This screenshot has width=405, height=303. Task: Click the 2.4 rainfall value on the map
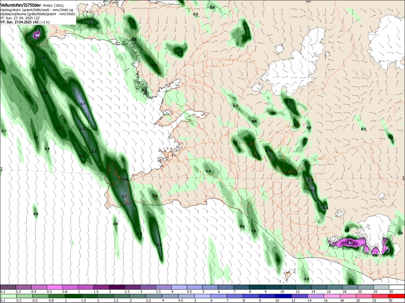tap(268, 151)
